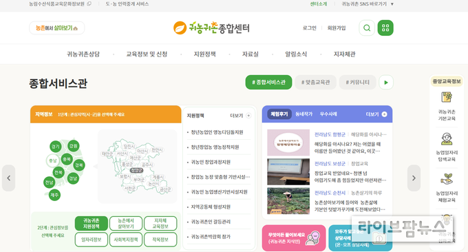The width and height of the screenshot is (468, 252).
Task: Switch to the 동네작가 tab
Action: click(x=304, y=114)
